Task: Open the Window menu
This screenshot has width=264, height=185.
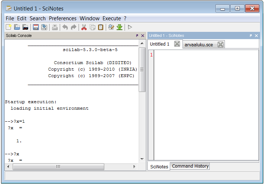Action: coord(89,18)
